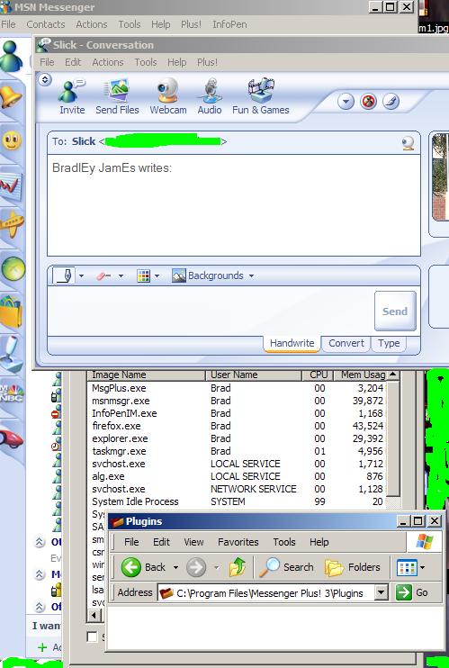Open Fun & Games
449x668 pixels.
click(261, 95)
